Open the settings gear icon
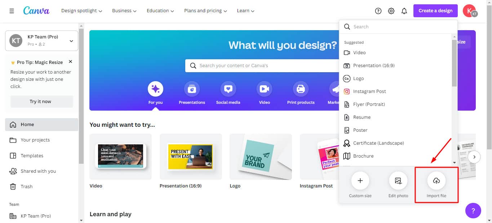 pyautogui.click(x=391, y=11)
